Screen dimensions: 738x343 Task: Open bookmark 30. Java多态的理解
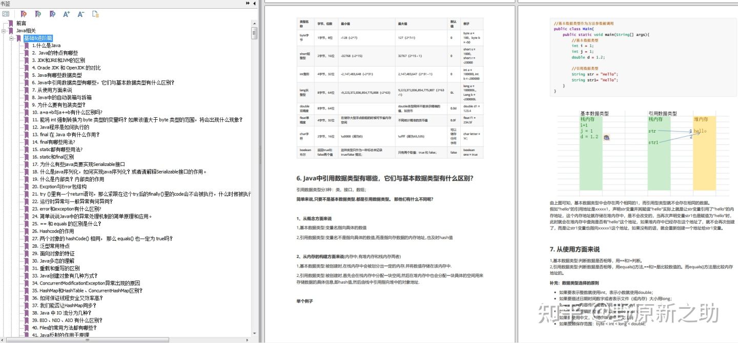[x=53, y=261]
